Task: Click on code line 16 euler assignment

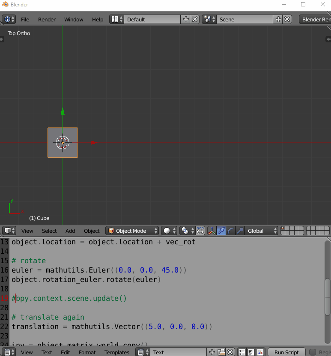Action: click(x=99, y=270)
